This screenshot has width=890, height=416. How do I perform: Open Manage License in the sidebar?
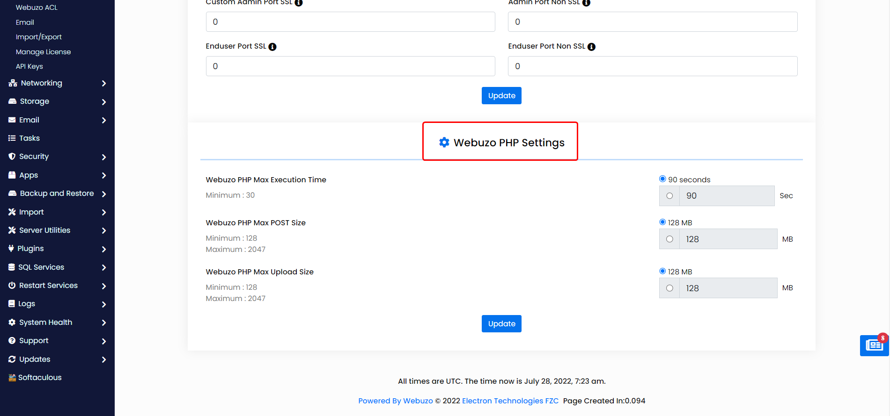pos(43,52)
